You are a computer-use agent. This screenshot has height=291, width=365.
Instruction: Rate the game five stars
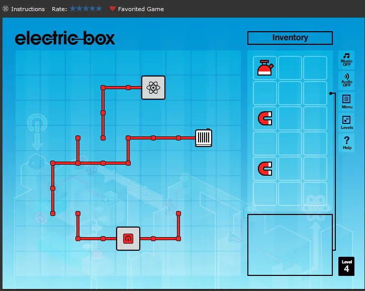[99, 9]
